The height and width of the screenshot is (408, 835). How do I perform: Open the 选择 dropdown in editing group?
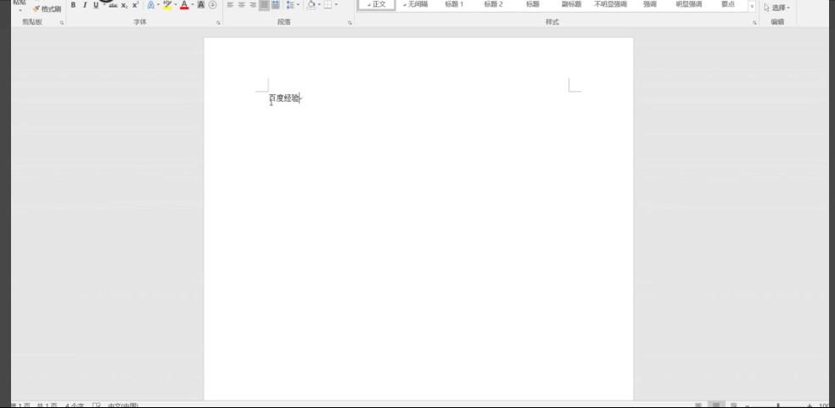point(777,8)
